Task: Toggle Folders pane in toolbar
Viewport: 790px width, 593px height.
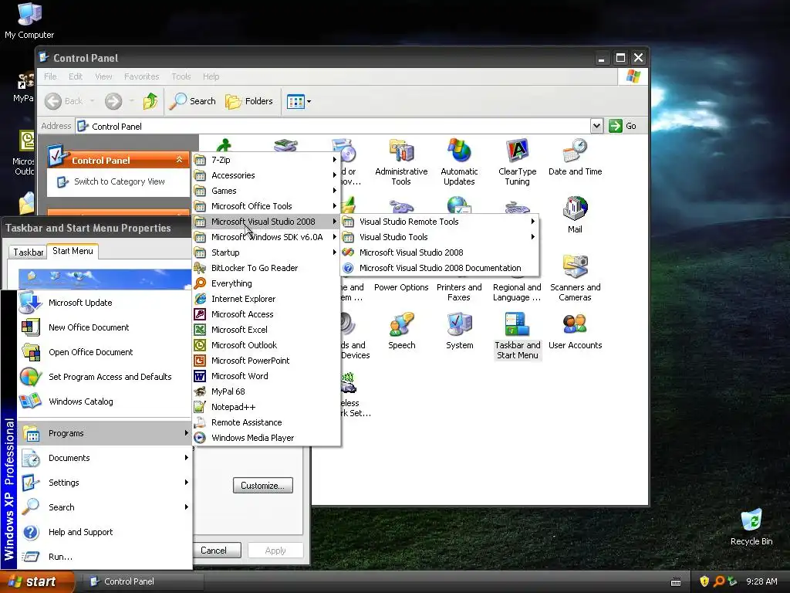Action: coord(249,101)
